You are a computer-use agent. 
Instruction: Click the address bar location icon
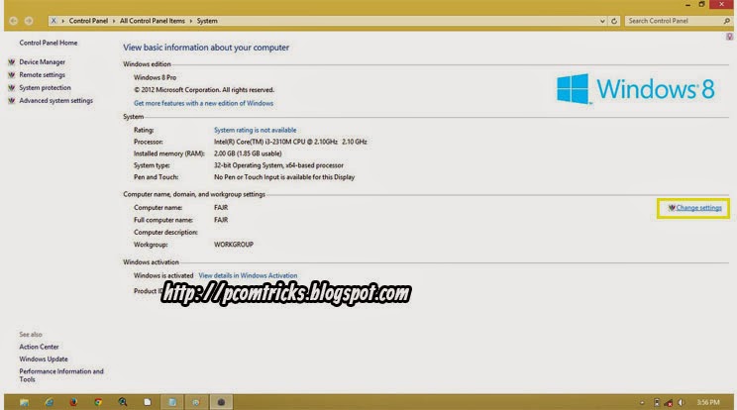coord(53,21)
